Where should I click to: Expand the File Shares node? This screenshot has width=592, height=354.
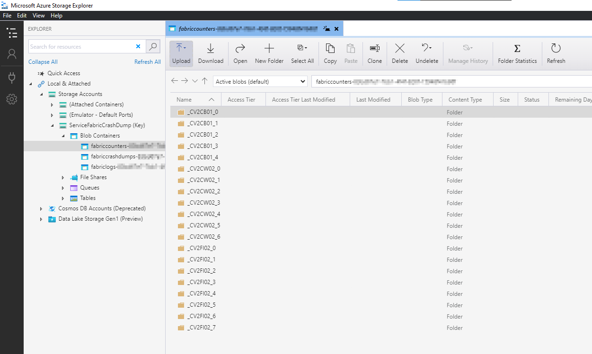pos(63,177)
